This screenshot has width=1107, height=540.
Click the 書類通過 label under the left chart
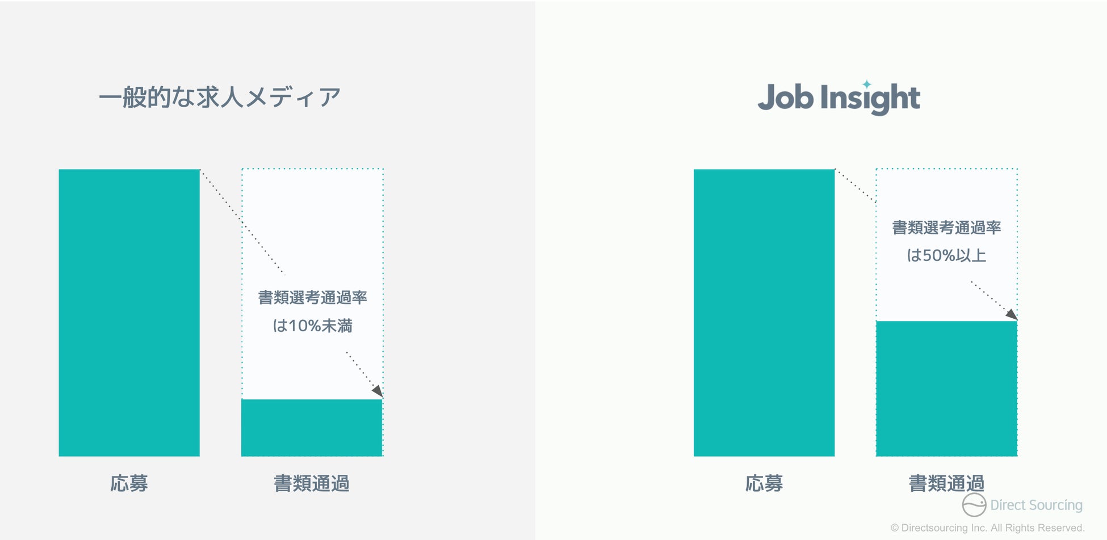coord(312,483)
